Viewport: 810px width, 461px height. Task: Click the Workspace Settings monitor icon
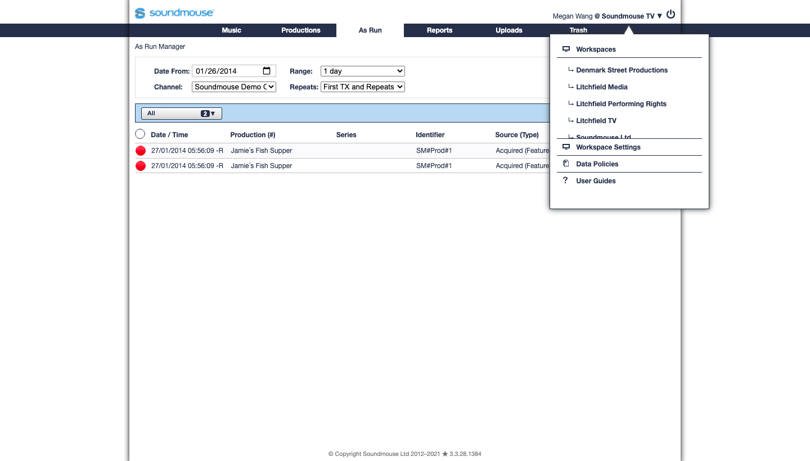566,147
